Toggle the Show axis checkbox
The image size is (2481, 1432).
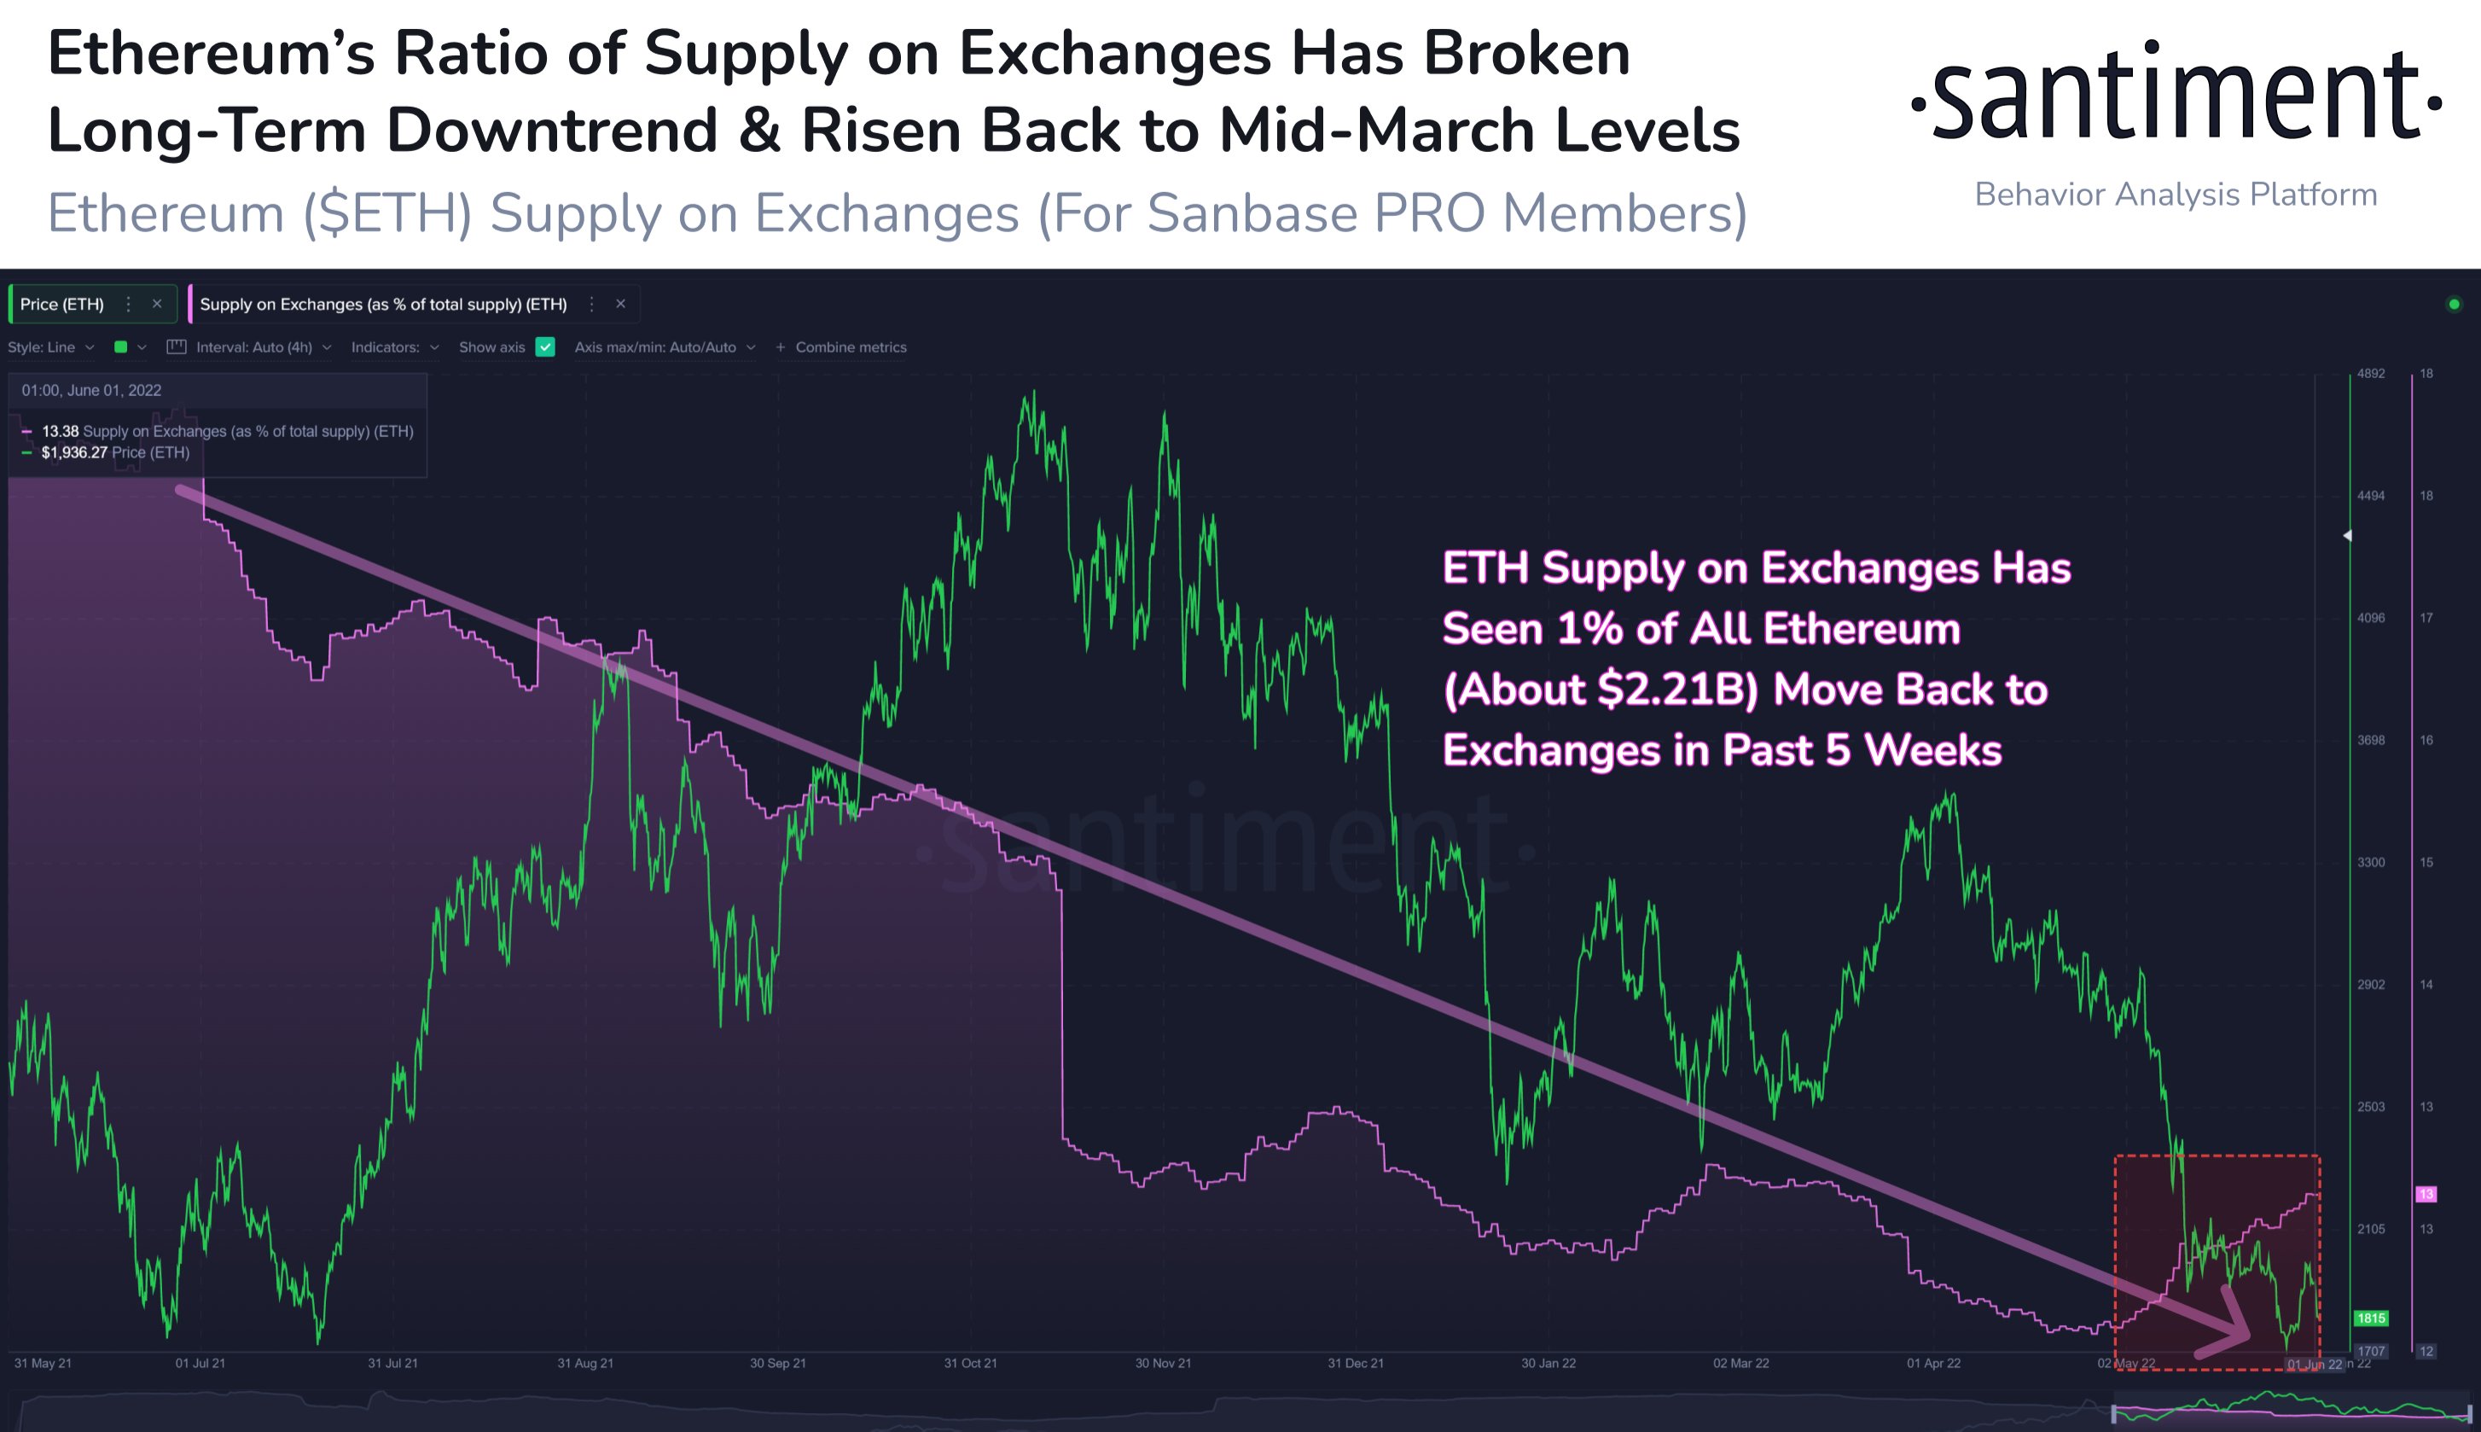[545, 347]
